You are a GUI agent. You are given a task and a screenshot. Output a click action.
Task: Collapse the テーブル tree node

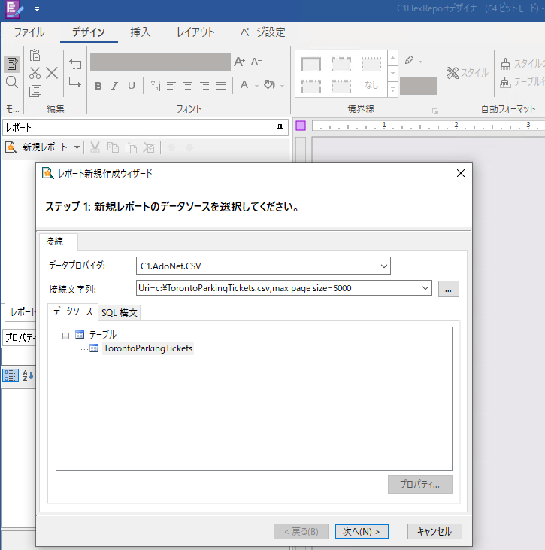click(65, 336)
